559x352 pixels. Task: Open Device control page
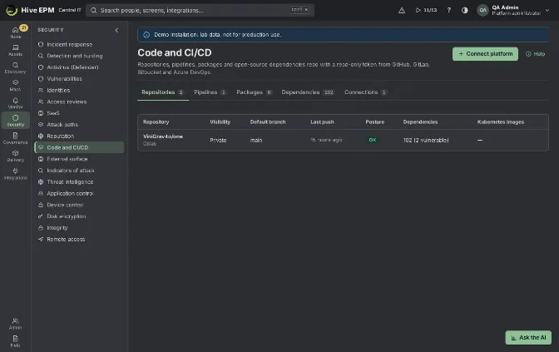[x=79, y=205]
